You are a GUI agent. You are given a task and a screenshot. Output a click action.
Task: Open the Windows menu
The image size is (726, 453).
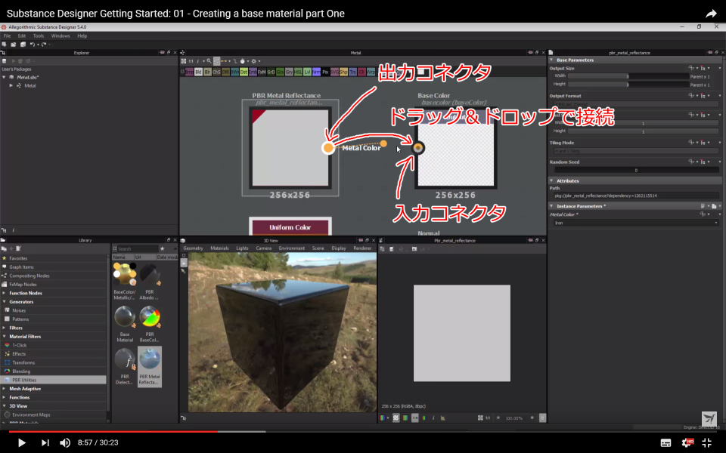(60, 35)
